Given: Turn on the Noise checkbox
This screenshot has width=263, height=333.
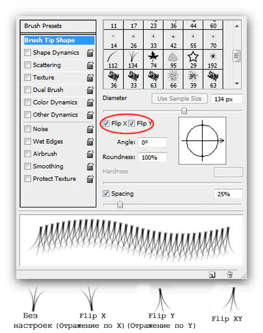Looking at the screenshot, I should pos(27,129).
